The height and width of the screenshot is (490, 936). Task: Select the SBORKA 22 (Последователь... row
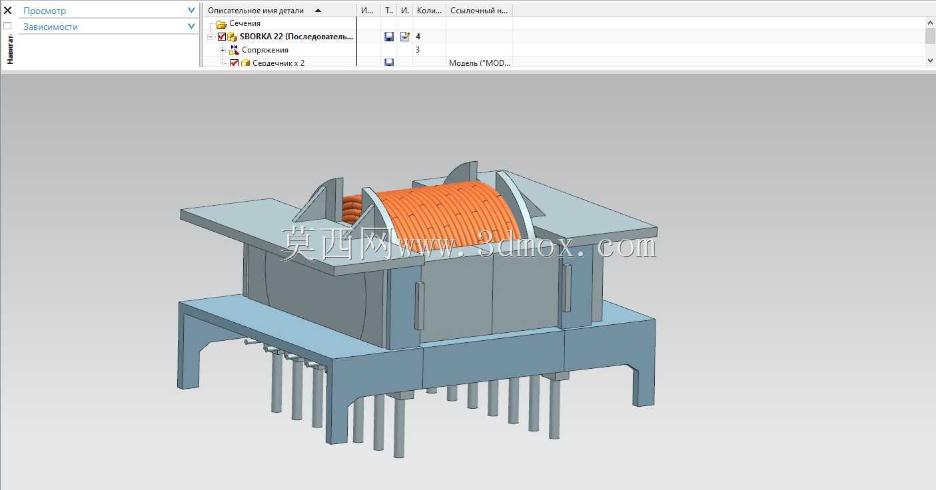[x=297, y=37]
